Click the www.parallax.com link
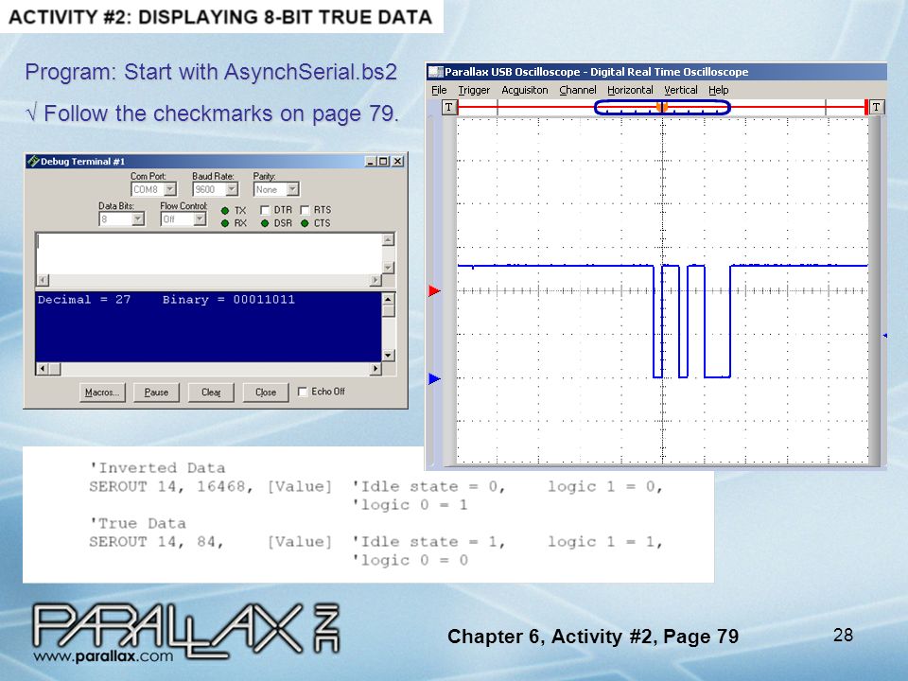The height and width of the screenshot is (681, 908). [x=103, y=656]
